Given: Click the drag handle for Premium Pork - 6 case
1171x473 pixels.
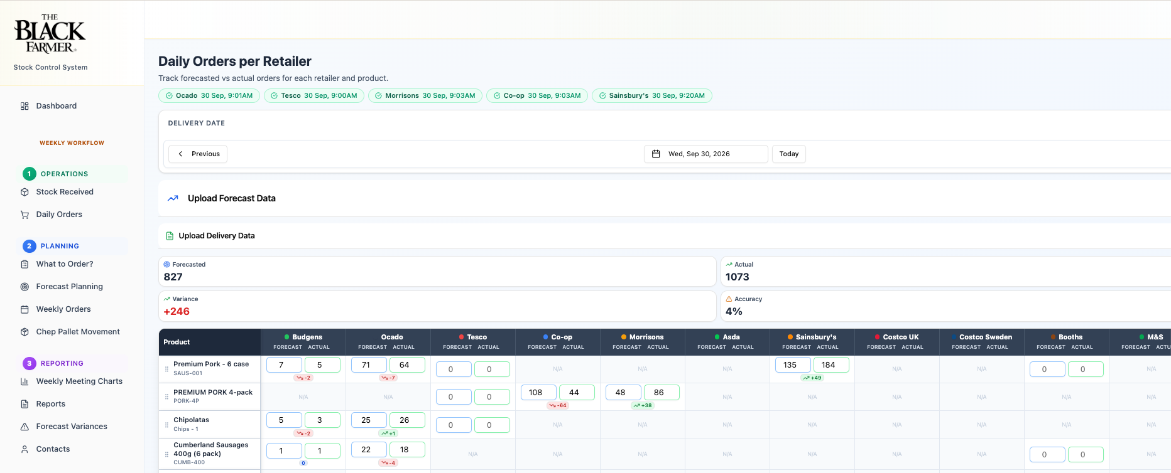Looking at the screenshot, I should pyautogui.click(x=166, y=369).
